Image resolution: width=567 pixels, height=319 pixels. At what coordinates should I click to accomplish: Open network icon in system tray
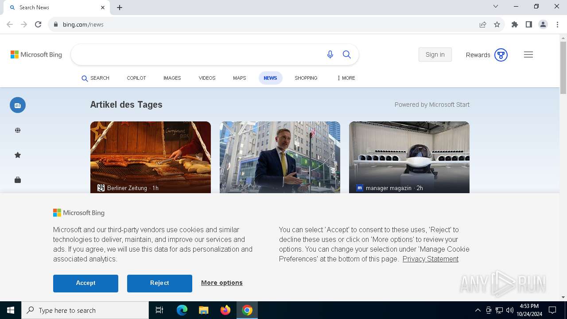(x=499, y=310)
